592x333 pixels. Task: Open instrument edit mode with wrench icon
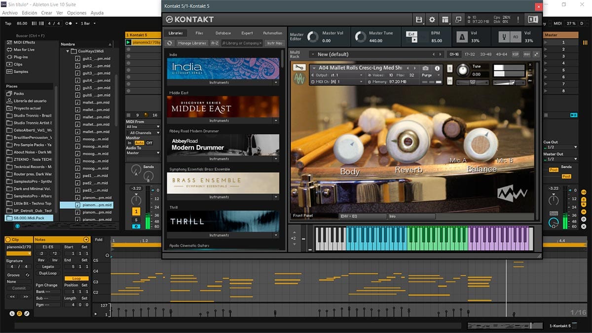point(298,68)
